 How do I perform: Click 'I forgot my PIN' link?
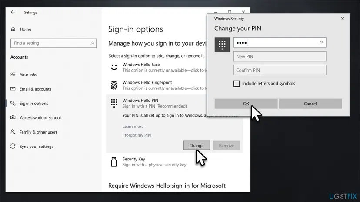137,135
